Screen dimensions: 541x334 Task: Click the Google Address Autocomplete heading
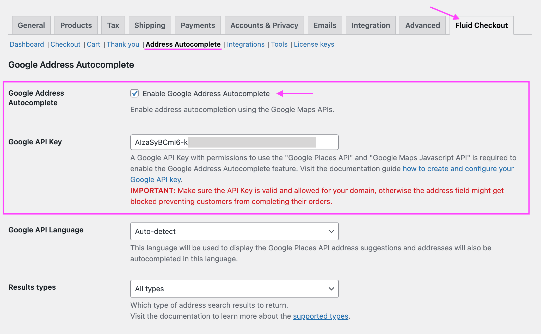(71, 65)
